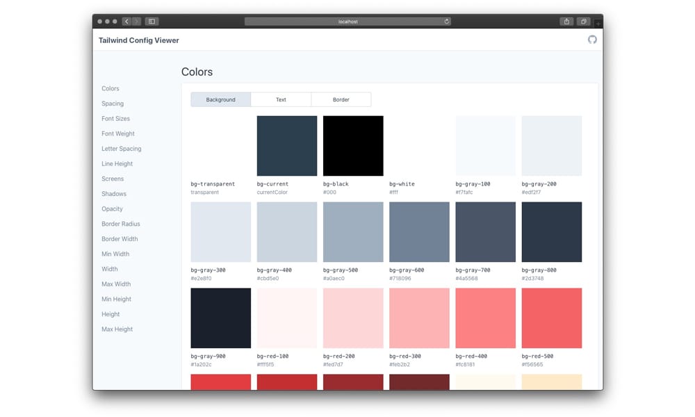Click the bg-black color swatch

tap(353, 146)
